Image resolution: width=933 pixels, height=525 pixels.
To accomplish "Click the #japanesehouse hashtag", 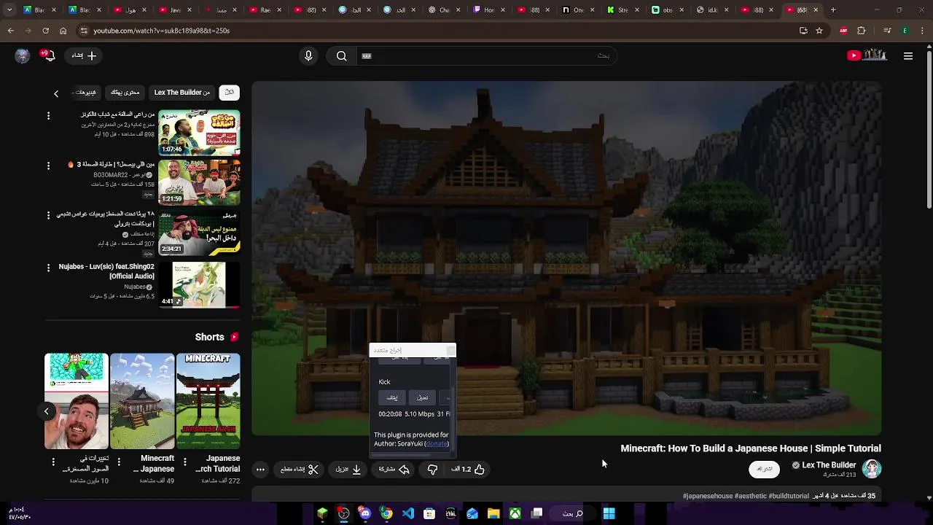I will [x=708, y=496].
